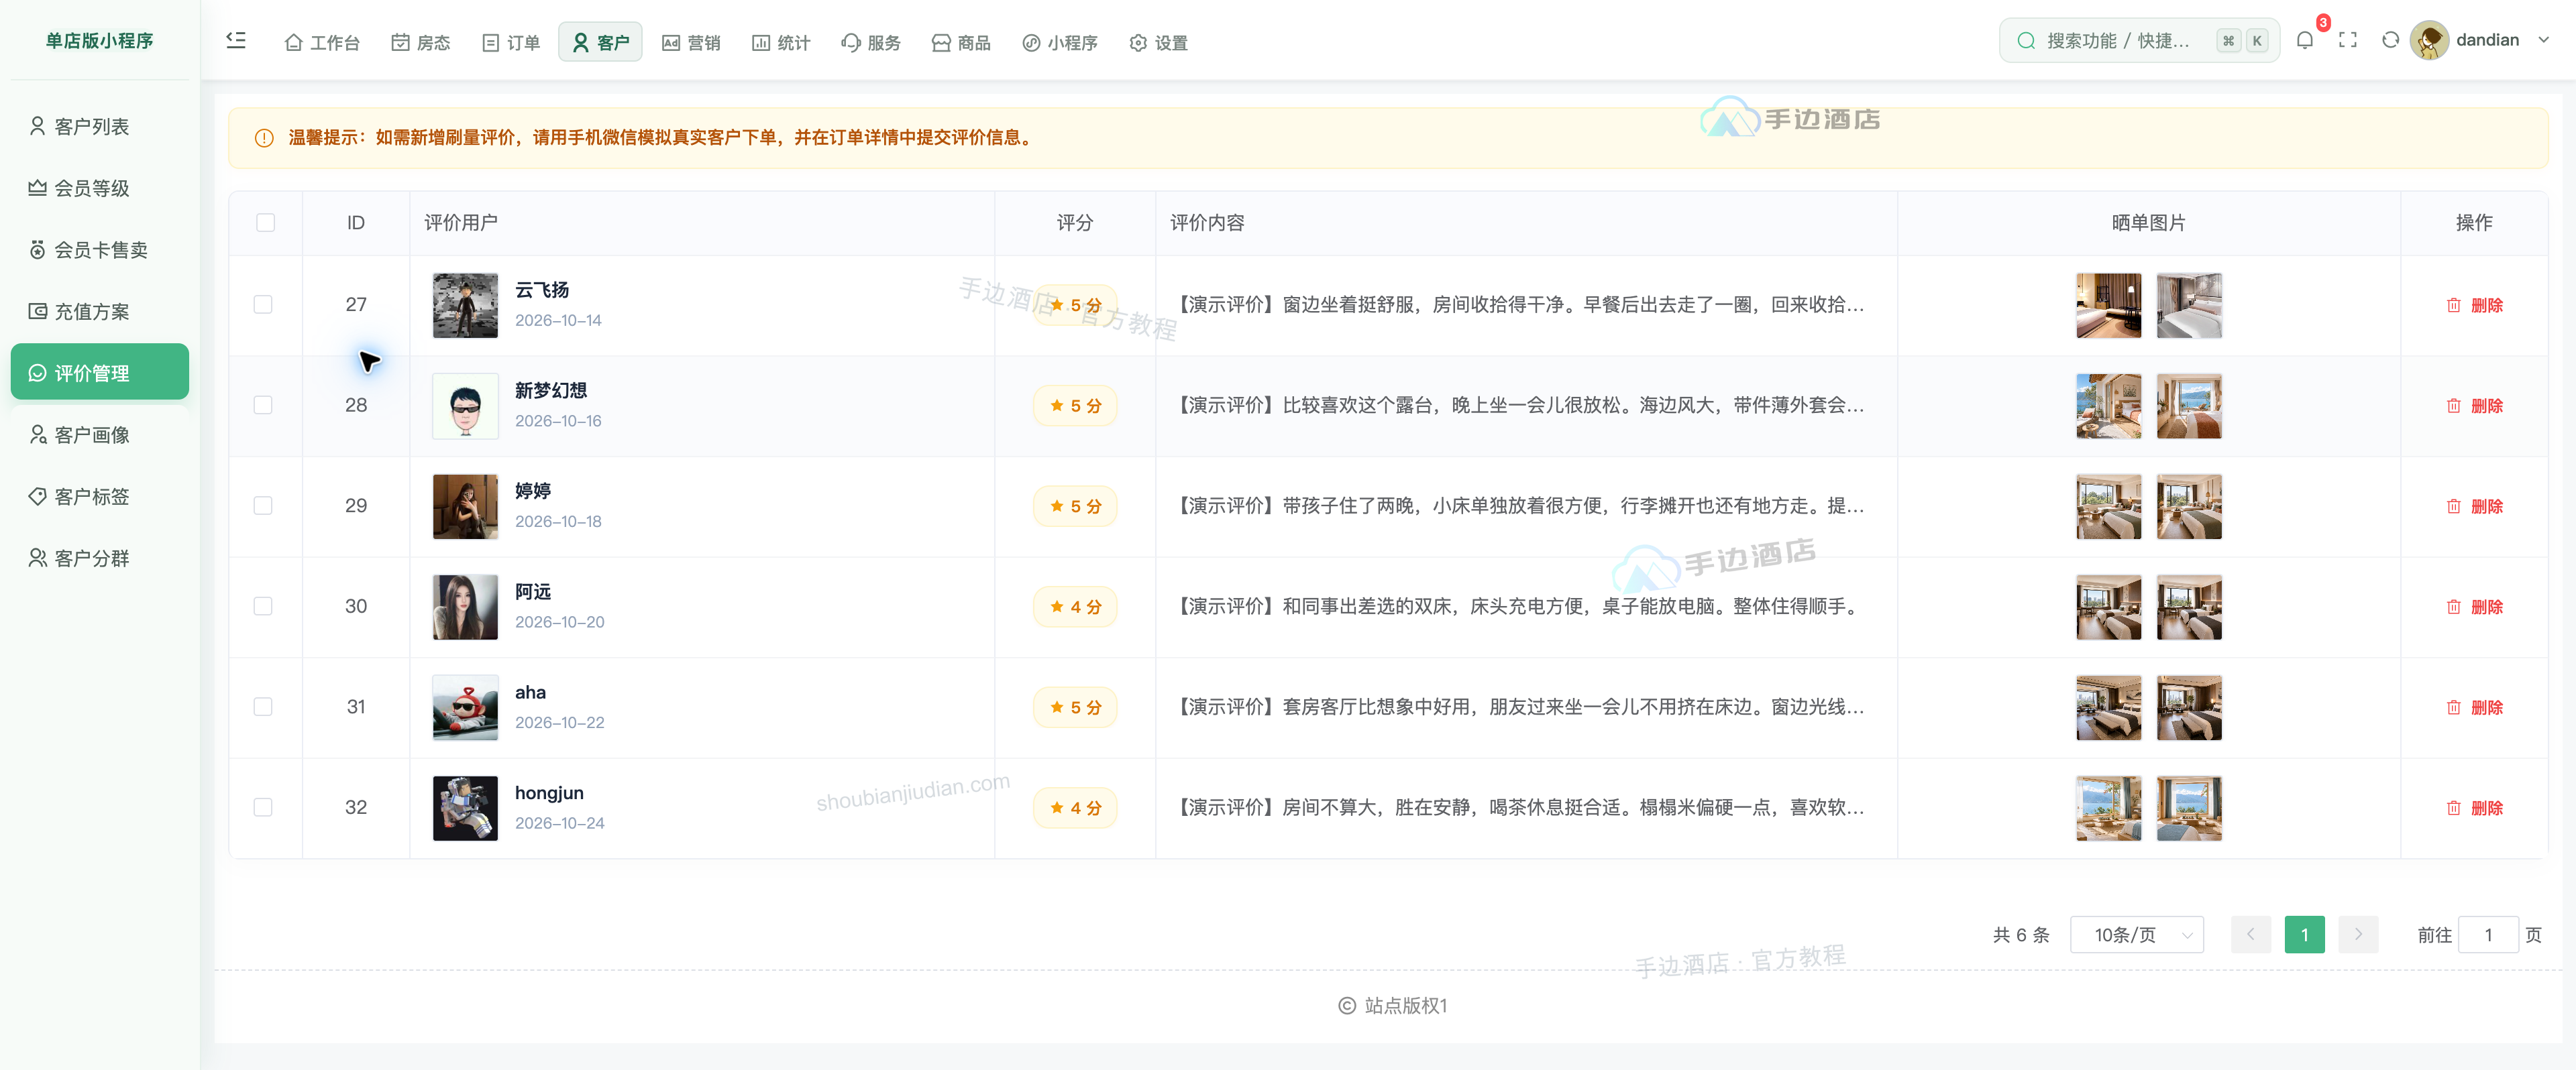This screenshot has width=2576, height=1070.
Task: Click 新梦幻想 user avatar
Action: (x=465, y=406)
